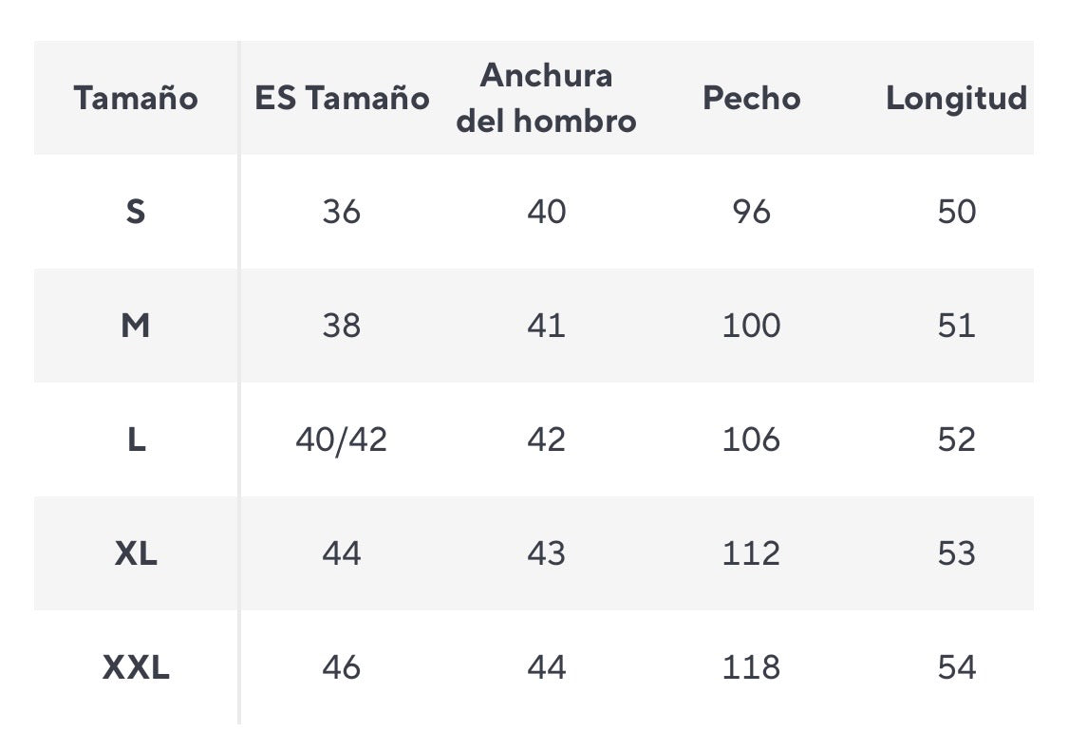The image size is (1068, 730).
Task: Click the Longitud column header
Action: click(x=956, y=98)
